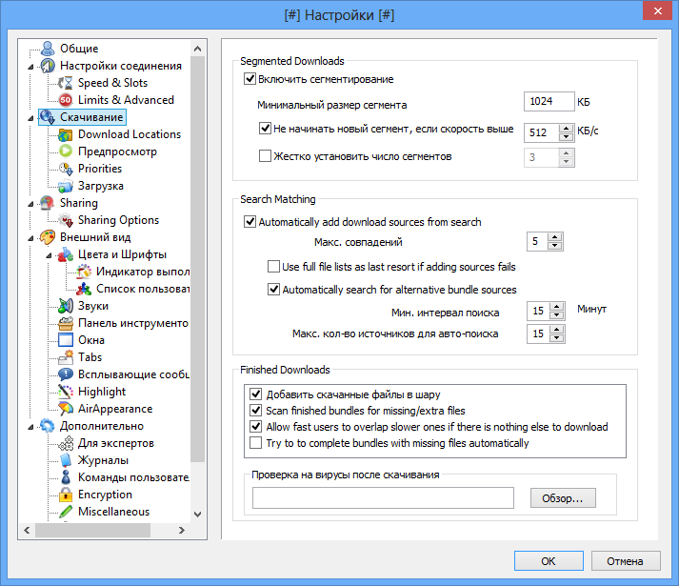Decrease Макс. совпадений value

tap(554, 246)
